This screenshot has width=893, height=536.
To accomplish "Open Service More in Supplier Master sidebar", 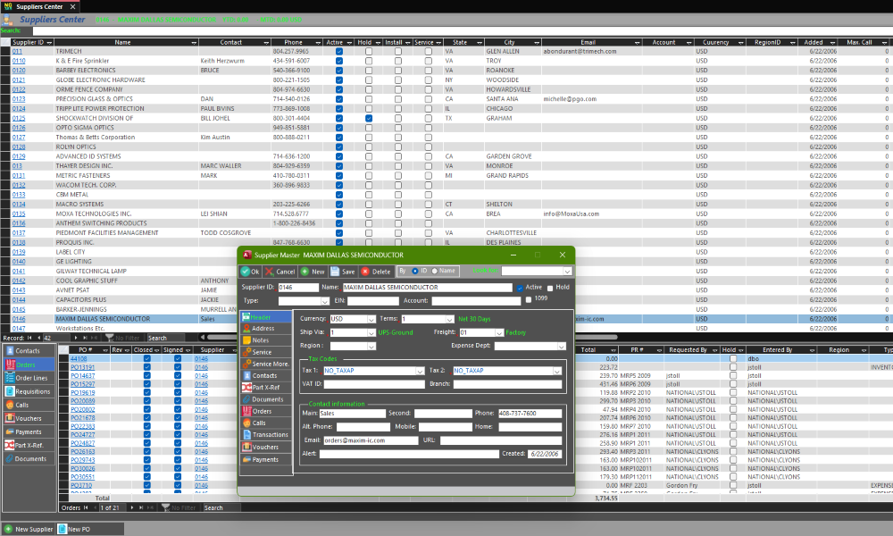I will (x=270, y=364).
